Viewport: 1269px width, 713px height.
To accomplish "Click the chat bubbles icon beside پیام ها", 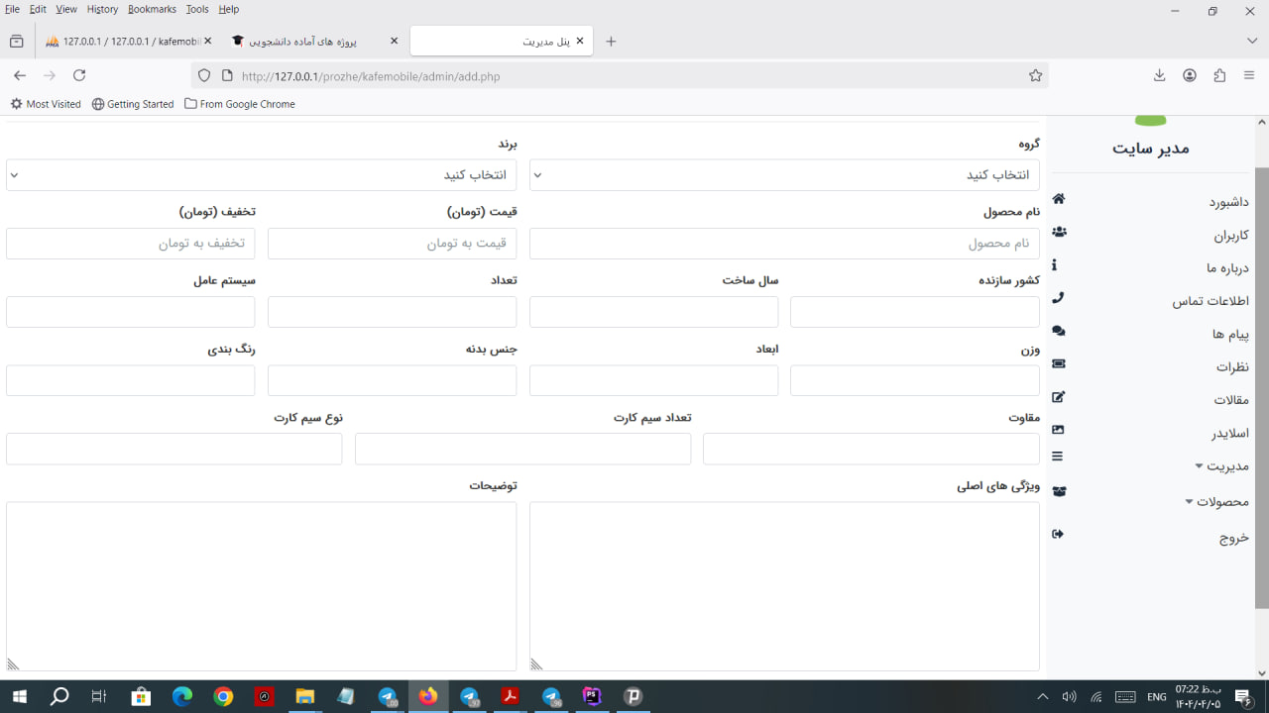I will coord(1058,331).
